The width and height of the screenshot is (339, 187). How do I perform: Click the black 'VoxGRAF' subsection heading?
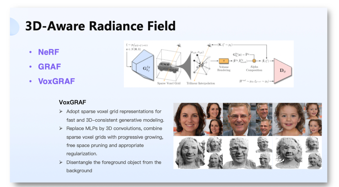pyautogui.click(x=73, y=102)
